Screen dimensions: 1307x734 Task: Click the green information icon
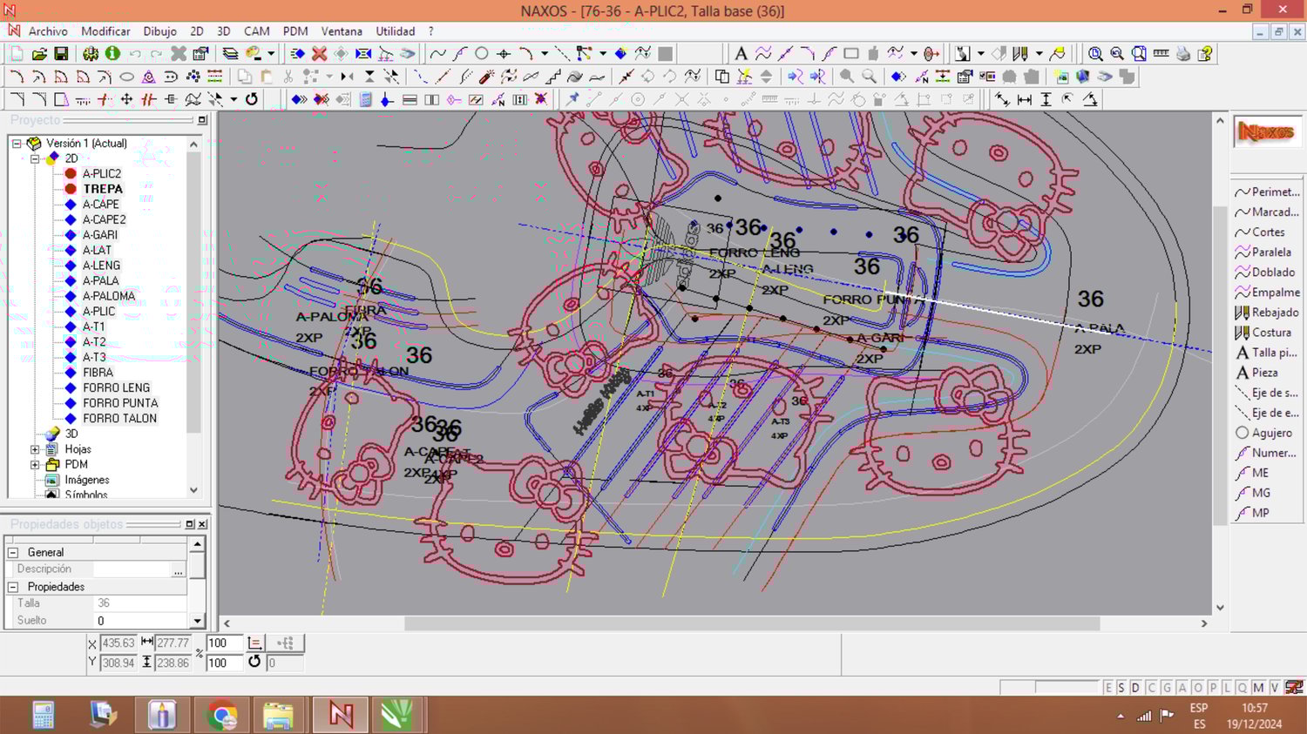(112, 54)
